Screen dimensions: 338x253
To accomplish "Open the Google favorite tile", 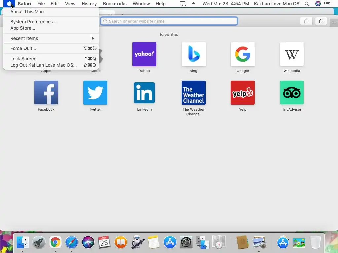I will [243, 54].
